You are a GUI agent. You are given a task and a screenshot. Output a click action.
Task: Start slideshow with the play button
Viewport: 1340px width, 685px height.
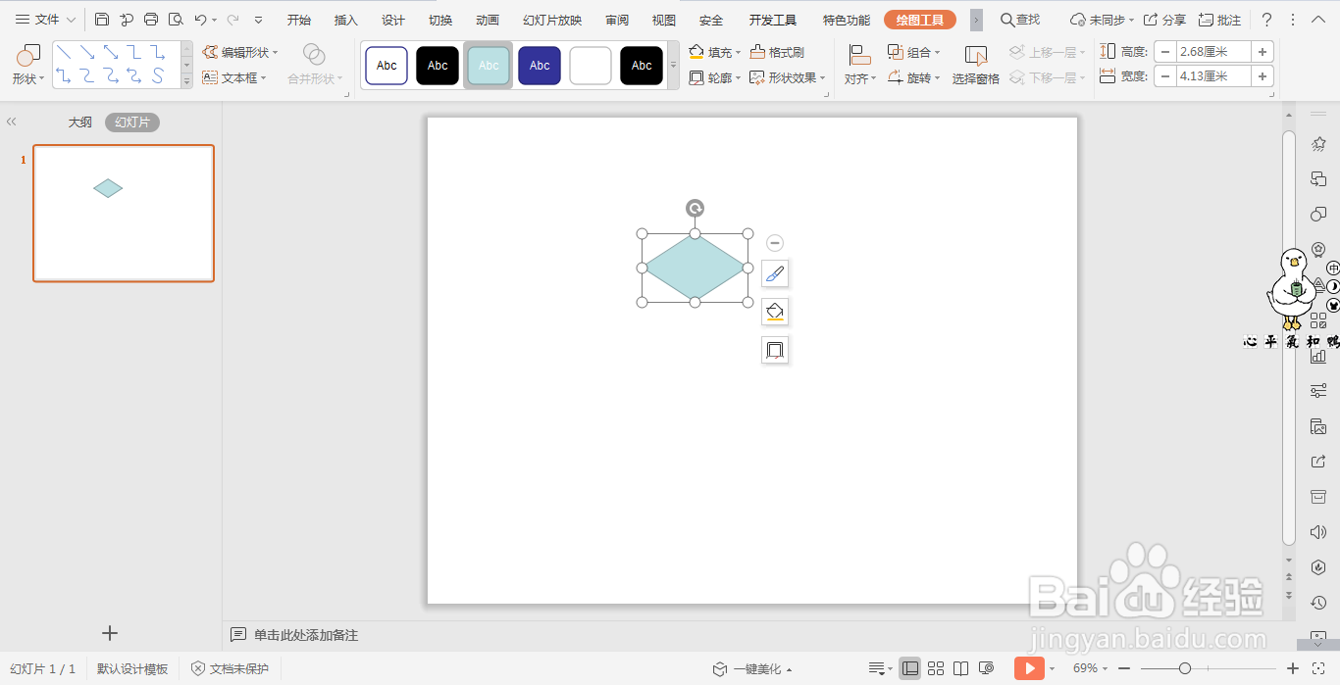point(1029,668)
